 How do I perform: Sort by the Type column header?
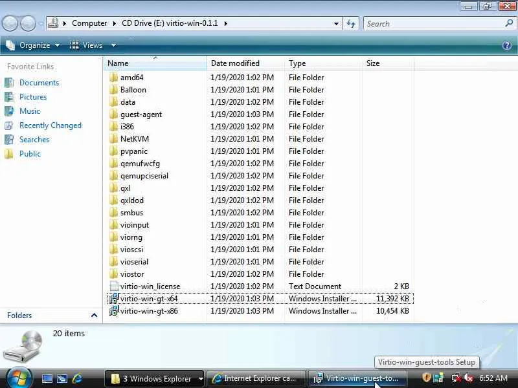(x=323, y=63)
